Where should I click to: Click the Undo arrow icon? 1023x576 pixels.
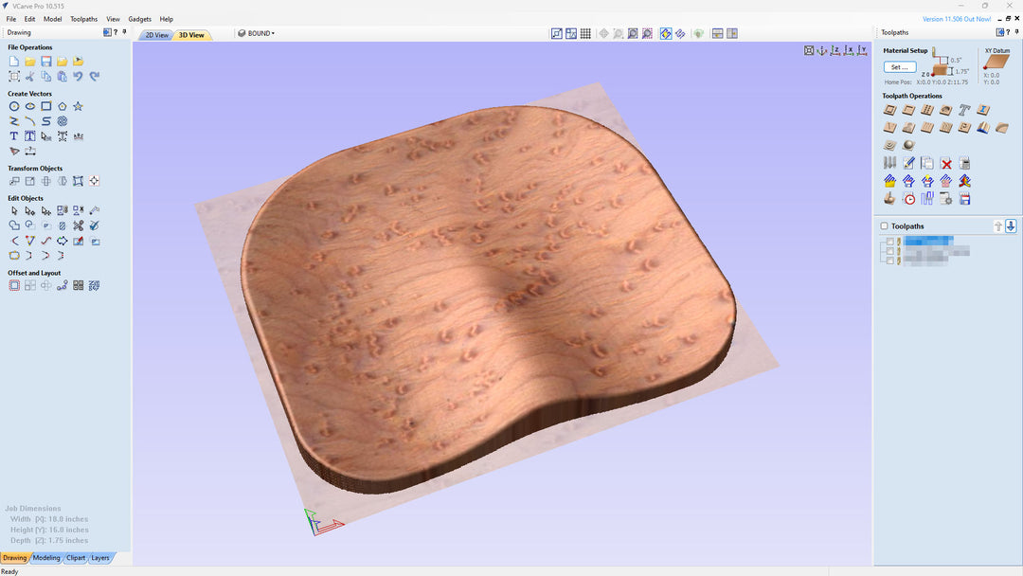tap(78, 77)
